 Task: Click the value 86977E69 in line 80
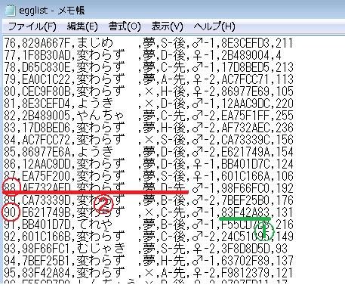[245, 91]
